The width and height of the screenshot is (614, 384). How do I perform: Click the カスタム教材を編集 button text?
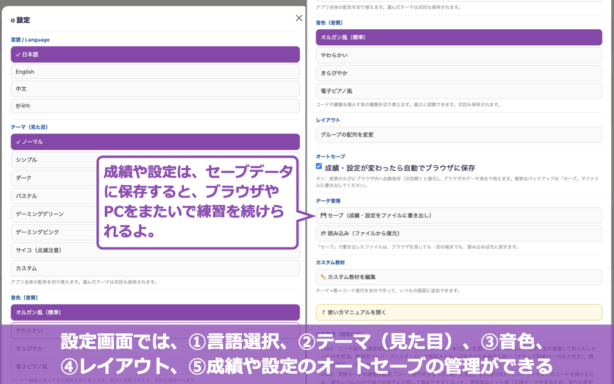[351, 277]
